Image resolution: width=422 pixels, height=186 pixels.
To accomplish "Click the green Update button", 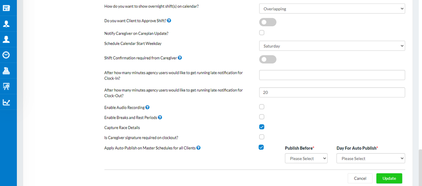I will 389,178.
